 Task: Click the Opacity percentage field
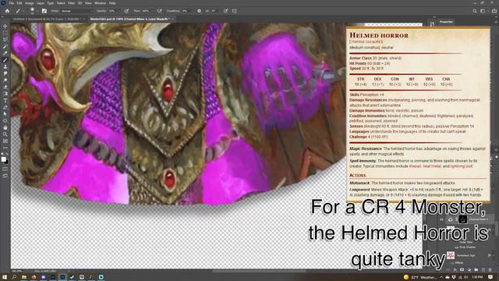(112, 11)
